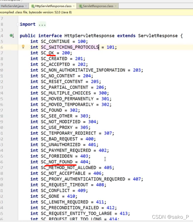Click the SC_FORBIDDEN constant
This screenshot has height=222, width=193.
[57, 156]
